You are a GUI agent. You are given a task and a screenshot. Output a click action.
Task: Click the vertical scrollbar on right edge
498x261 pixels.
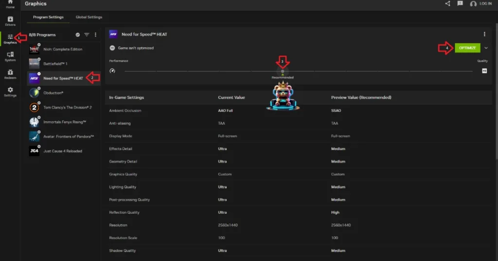tap(497, 91)
